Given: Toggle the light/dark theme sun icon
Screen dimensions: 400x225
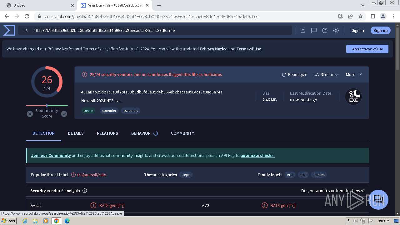Looking at the screenshot, I should point(336,30).
